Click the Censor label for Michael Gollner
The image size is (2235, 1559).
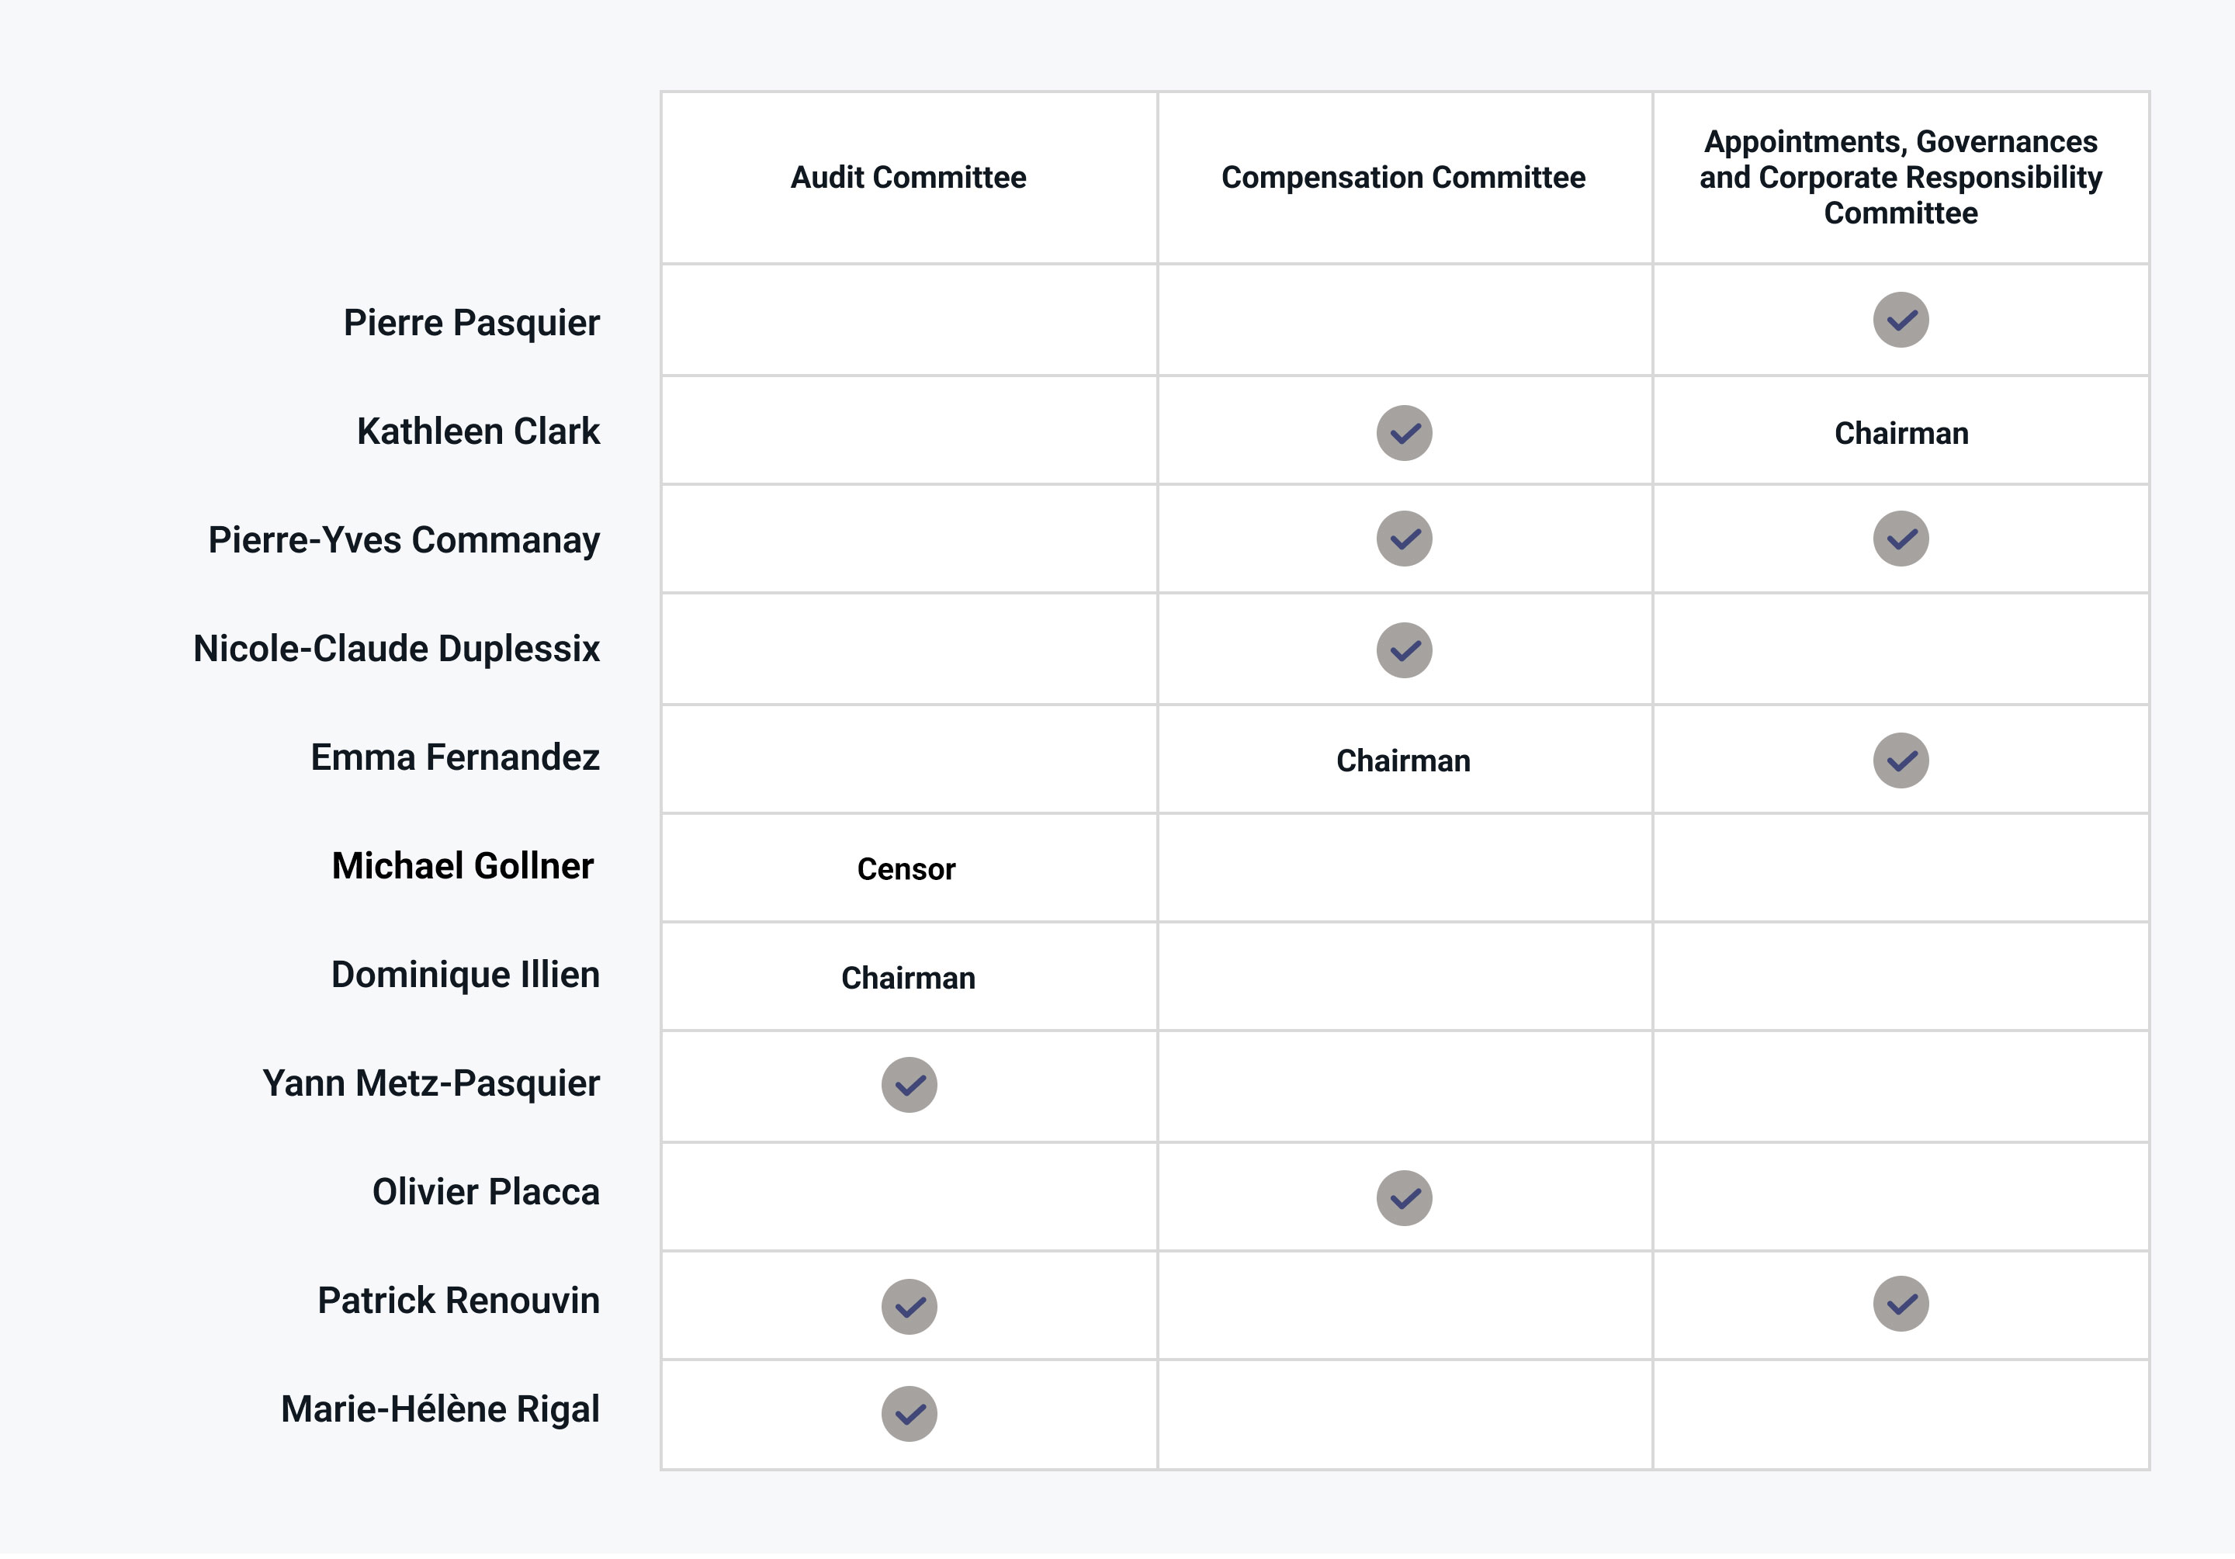906,869
